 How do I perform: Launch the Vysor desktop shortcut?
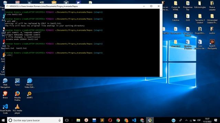pyautogui.click(x=18, y=82)
